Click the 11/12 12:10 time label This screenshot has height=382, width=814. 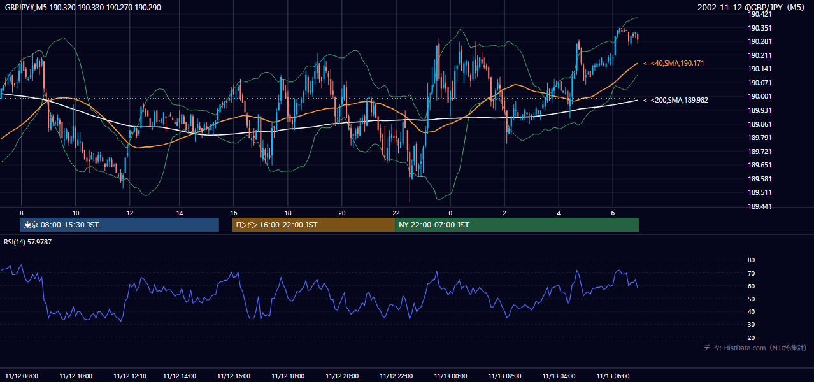pyautogui.click(x=130, y=376)
